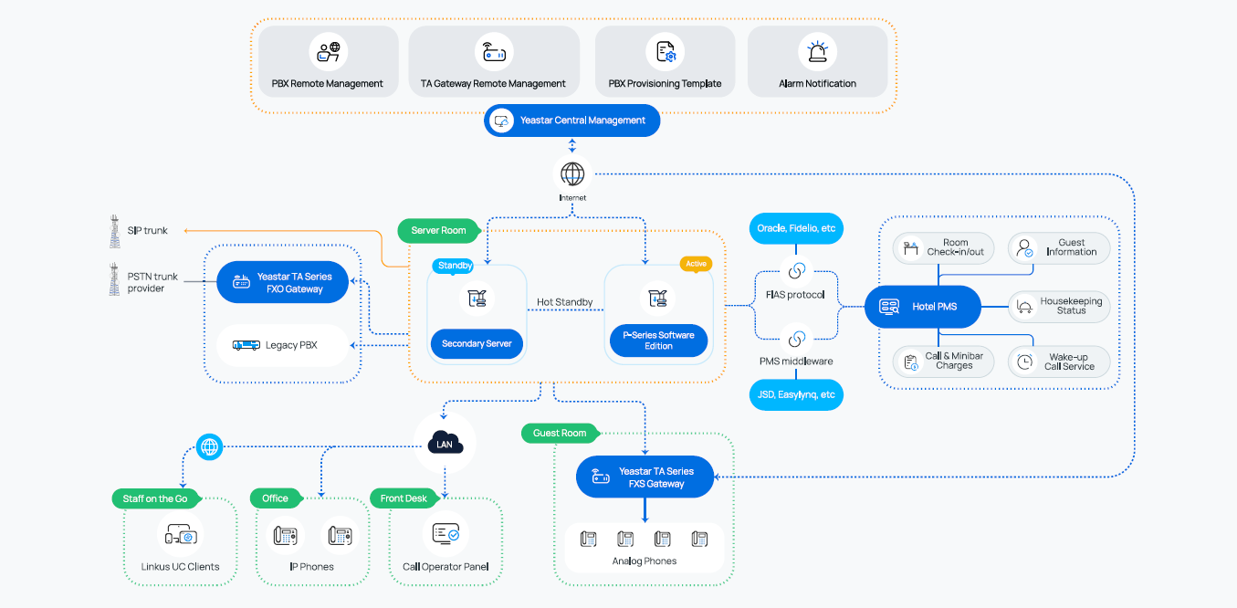Click the "Call Operator Panel" caption
1237x608 pixels.
coord(446,567)
